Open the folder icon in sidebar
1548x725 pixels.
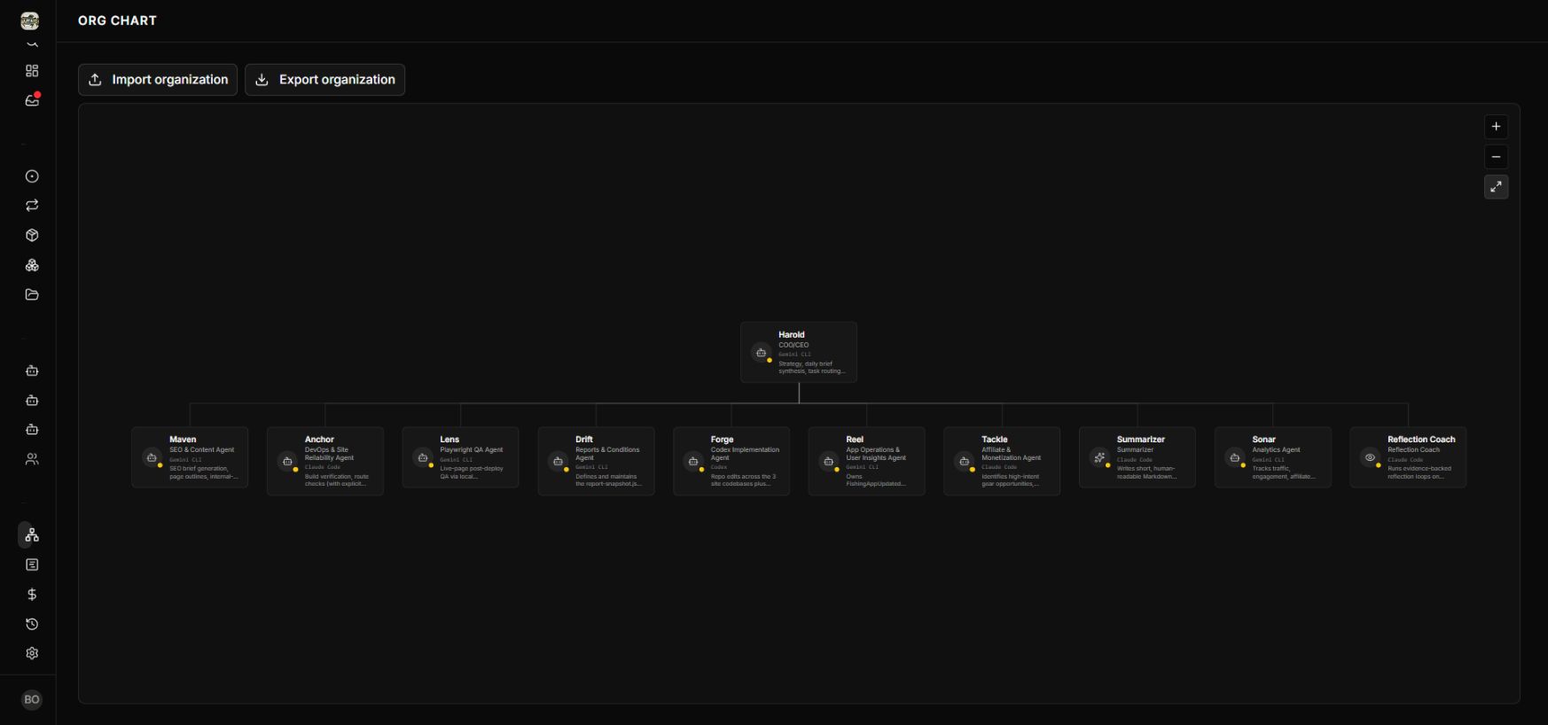pyautogui.click(x=32, y=295)
